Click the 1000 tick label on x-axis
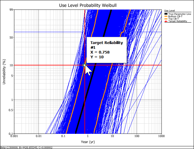 point(161,137)
